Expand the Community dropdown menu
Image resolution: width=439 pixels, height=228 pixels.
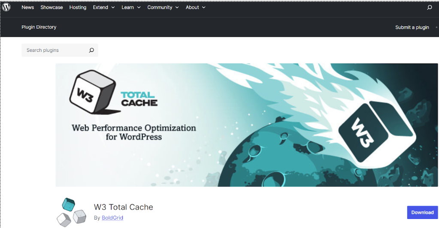pyautogui.click(x=163, y=7)
